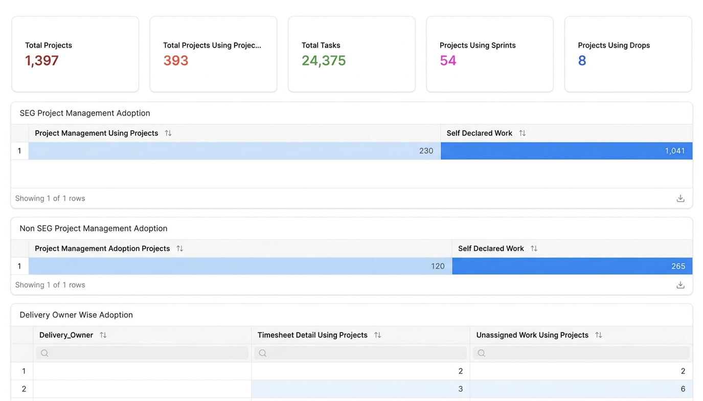Open the Total Projects card

tap(75, 54)
